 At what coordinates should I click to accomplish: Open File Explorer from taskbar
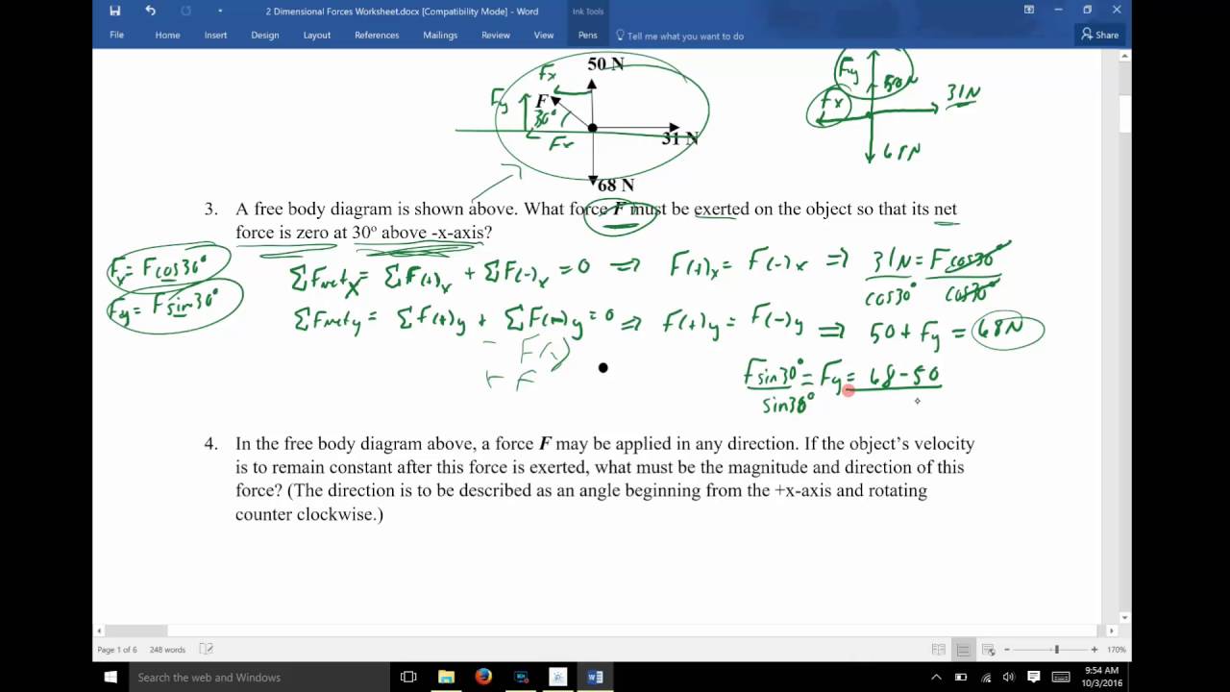(446, 678)
